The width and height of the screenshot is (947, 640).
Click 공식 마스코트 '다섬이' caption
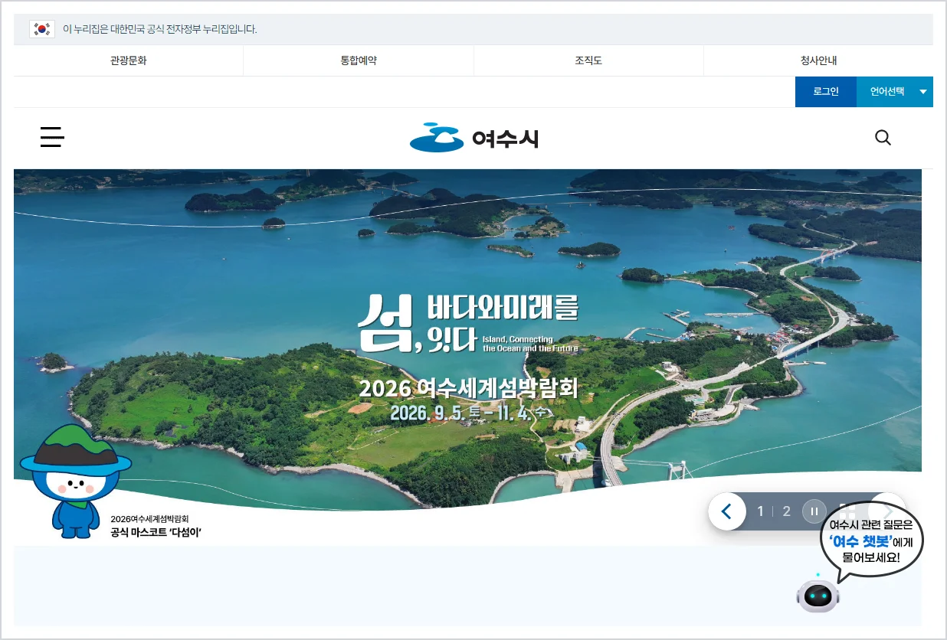coord(156,532)
